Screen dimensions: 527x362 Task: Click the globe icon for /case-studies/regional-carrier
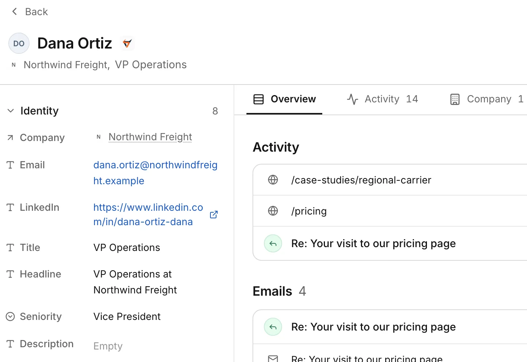tap(273, 180)
